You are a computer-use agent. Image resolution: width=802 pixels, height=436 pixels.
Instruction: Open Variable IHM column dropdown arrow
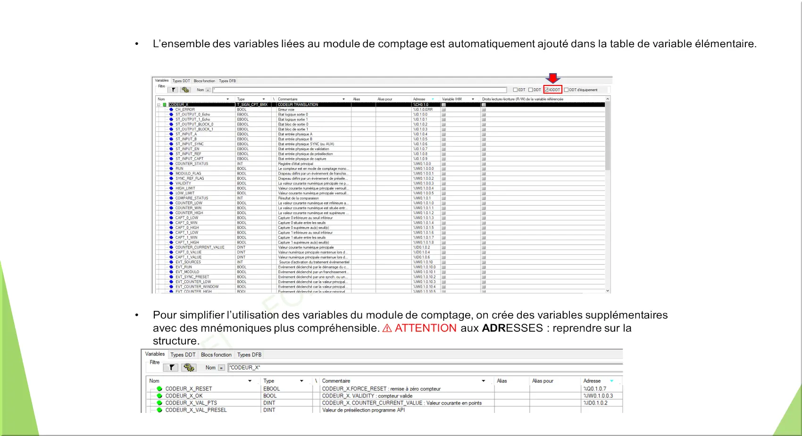[473, 99]
